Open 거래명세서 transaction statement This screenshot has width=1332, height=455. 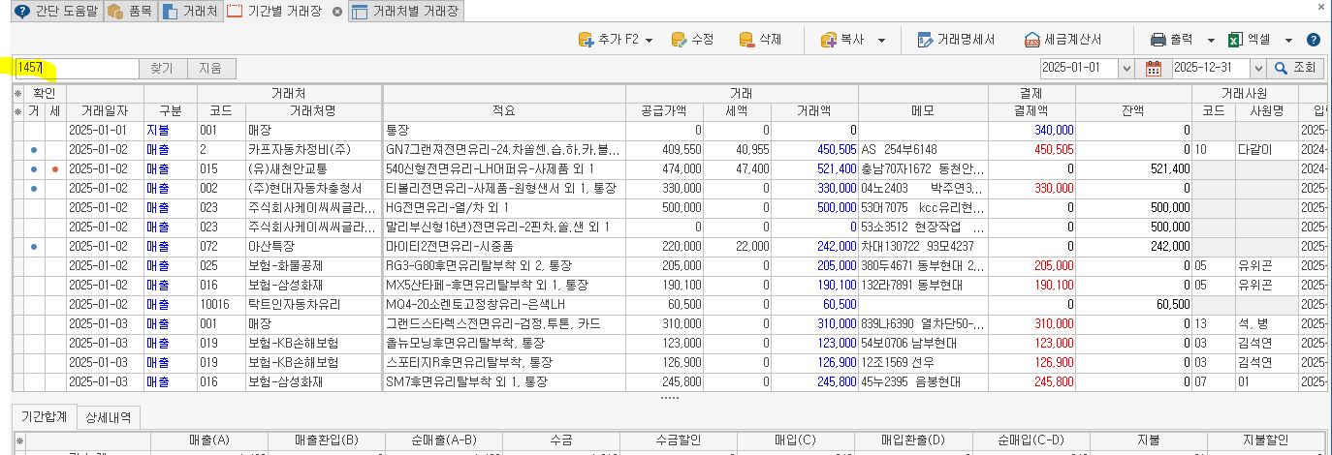(955, 40)
